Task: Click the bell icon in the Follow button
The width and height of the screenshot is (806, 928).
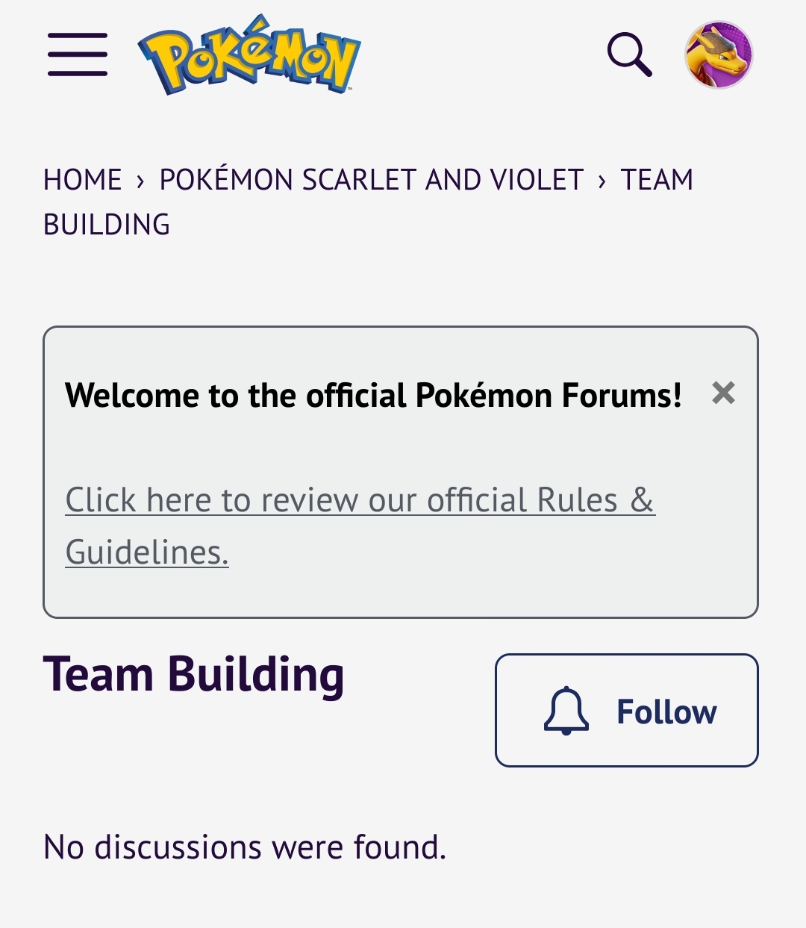Action: (x=566, y=711)
